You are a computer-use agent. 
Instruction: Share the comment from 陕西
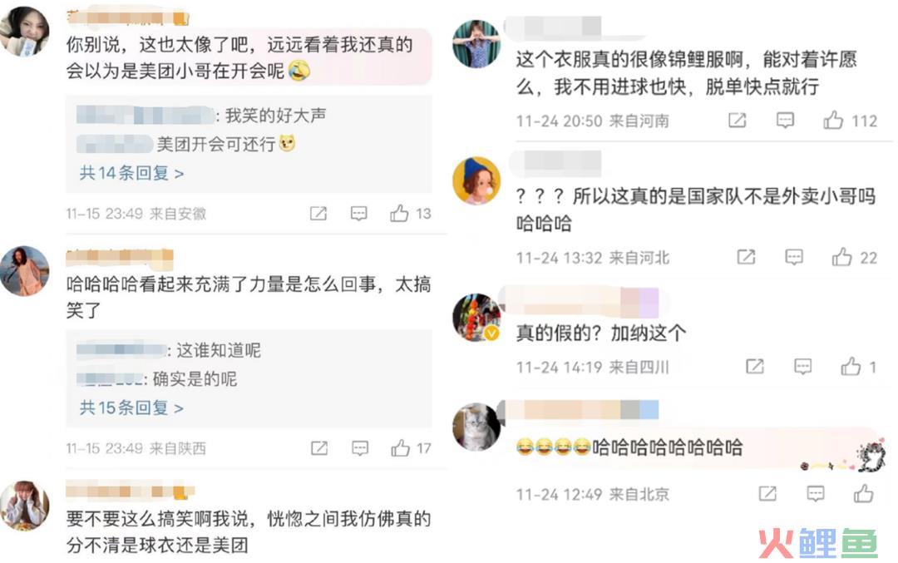319,448
